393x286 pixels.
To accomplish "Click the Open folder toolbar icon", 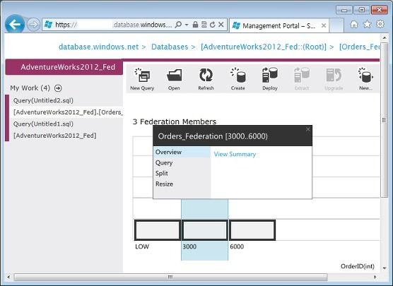I will pos(174,79).
